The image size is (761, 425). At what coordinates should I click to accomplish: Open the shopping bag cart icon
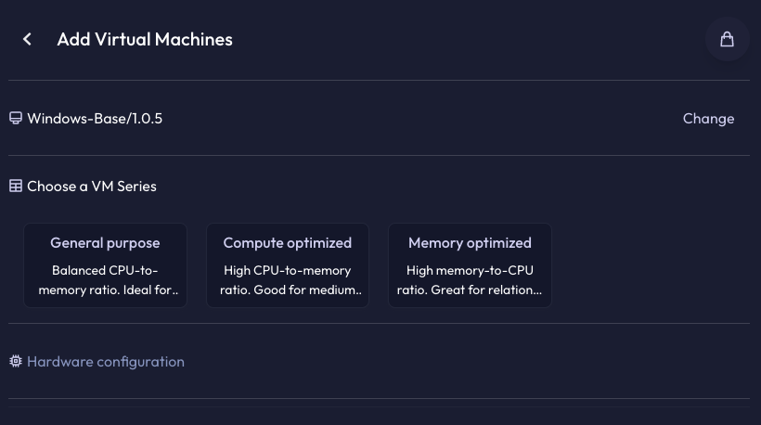pos(727,39)
